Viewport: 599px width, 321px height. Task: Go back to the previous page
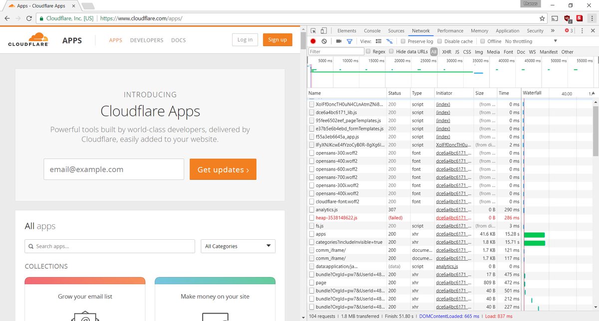click(7, 18)
